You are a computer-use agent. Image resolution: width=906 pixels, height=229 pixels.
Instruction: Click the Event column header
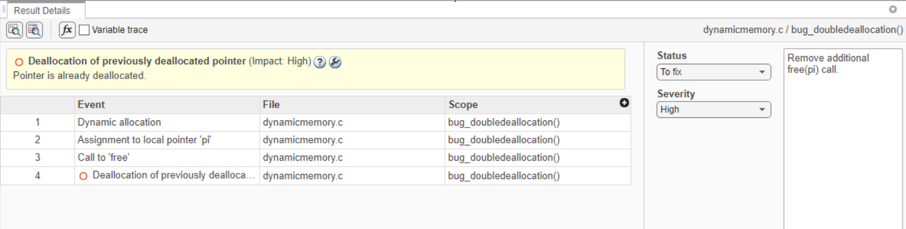91,105
